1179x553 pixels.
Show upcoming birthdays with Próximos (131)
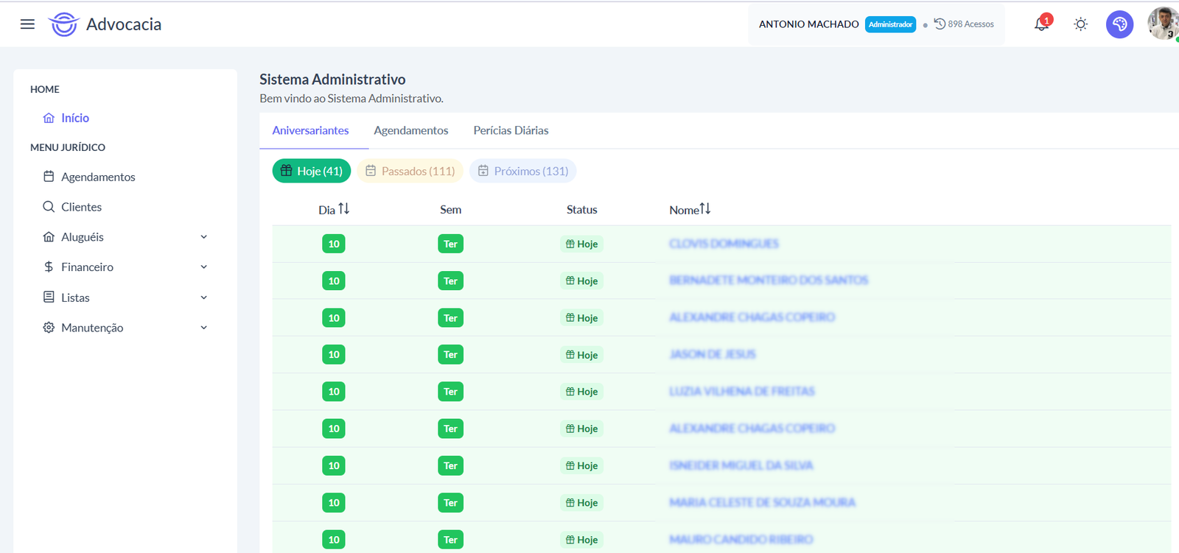point(523,171)
